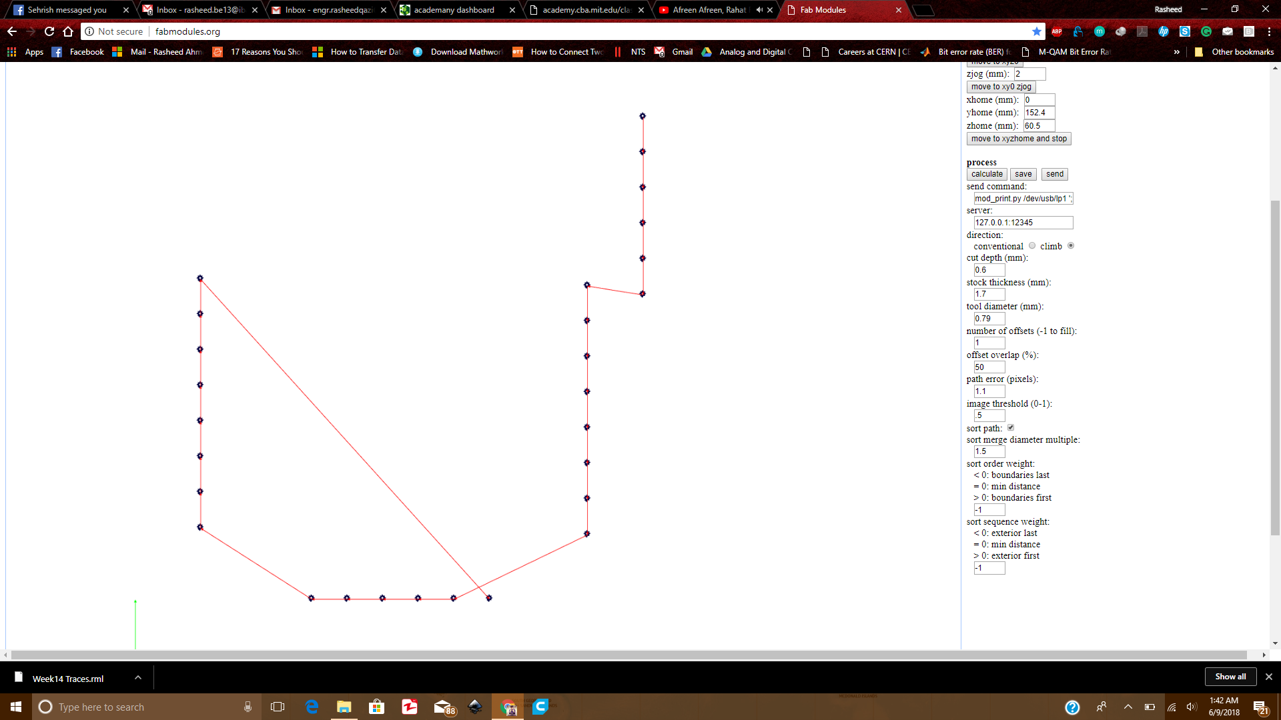Switch to the academany dashboard tab
Screen dimensions: 1281x720
(454, 10)
